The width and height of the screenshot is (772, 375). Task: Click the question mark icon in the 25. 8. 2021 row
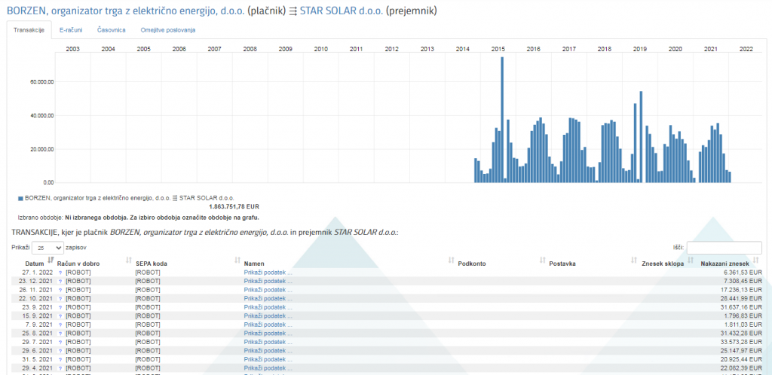[x=60, y=334]
